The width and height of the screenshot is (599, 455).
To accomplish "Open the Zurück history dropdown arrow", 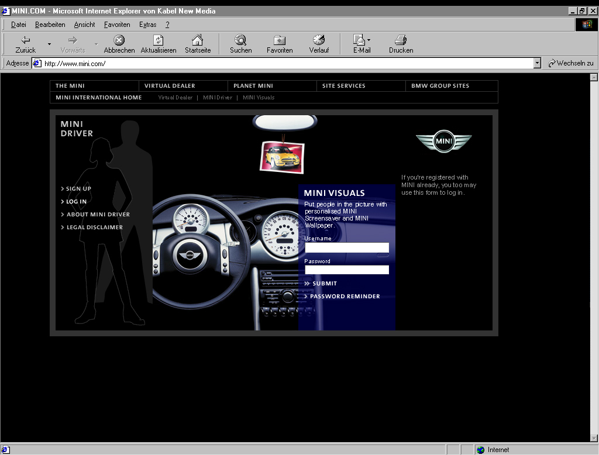I will coord(49,44).
